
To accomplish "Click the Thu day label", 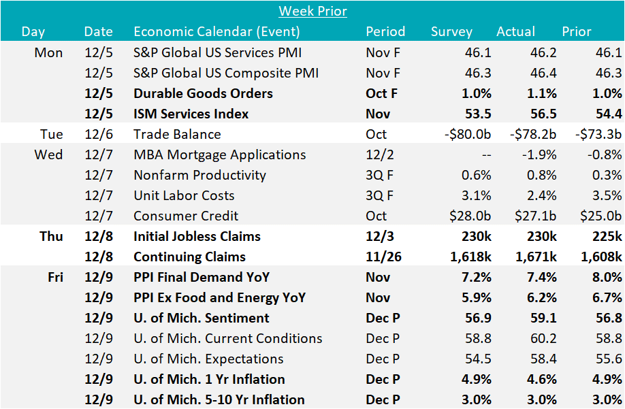I will tap(51, 236).
